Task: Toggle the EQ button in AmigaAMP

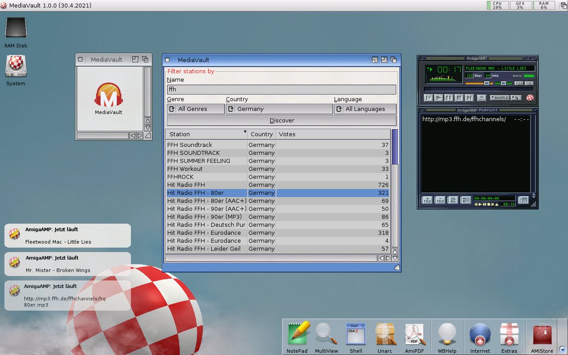Action: pyautogui.click(x=518, y=84)
